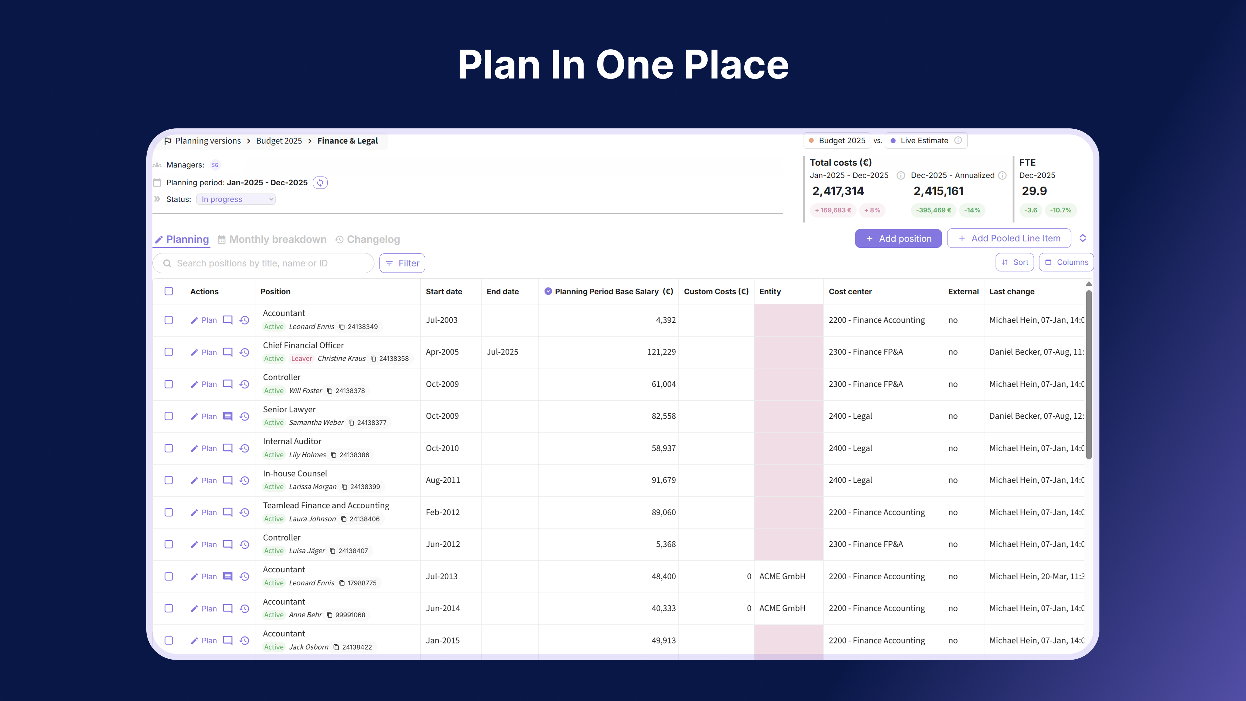Click the Add position button
Viewport: 1246px width, 701px height.
pyautogui.click(x=898, y=239)
